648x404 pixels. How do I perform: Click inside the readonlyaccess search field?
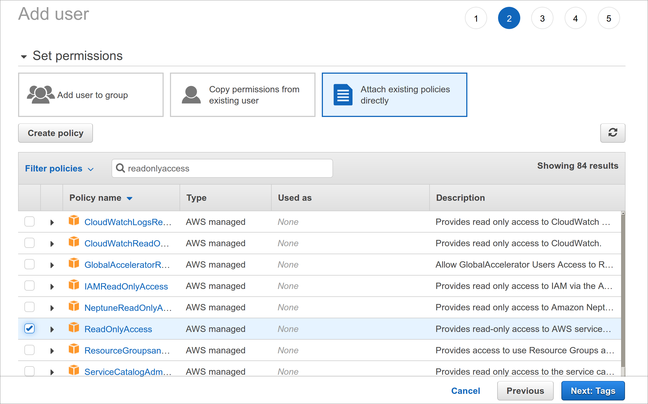coord(222,168)
